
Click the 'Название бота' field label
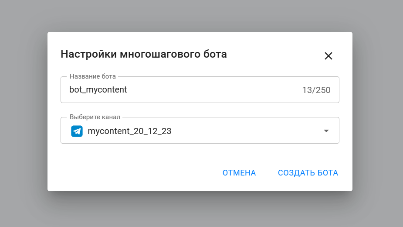pos(93,76)
